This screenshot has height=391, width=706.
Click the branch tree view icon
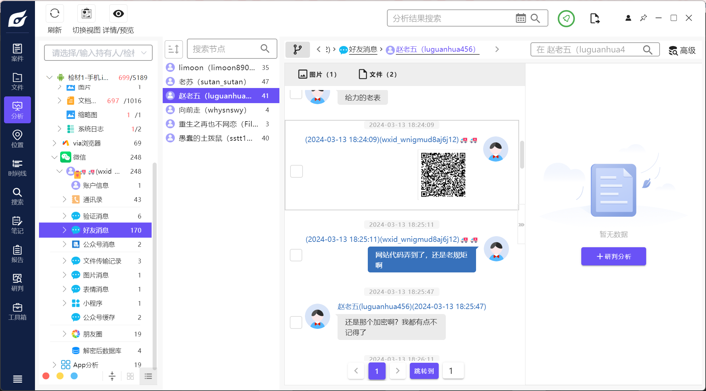297,50
